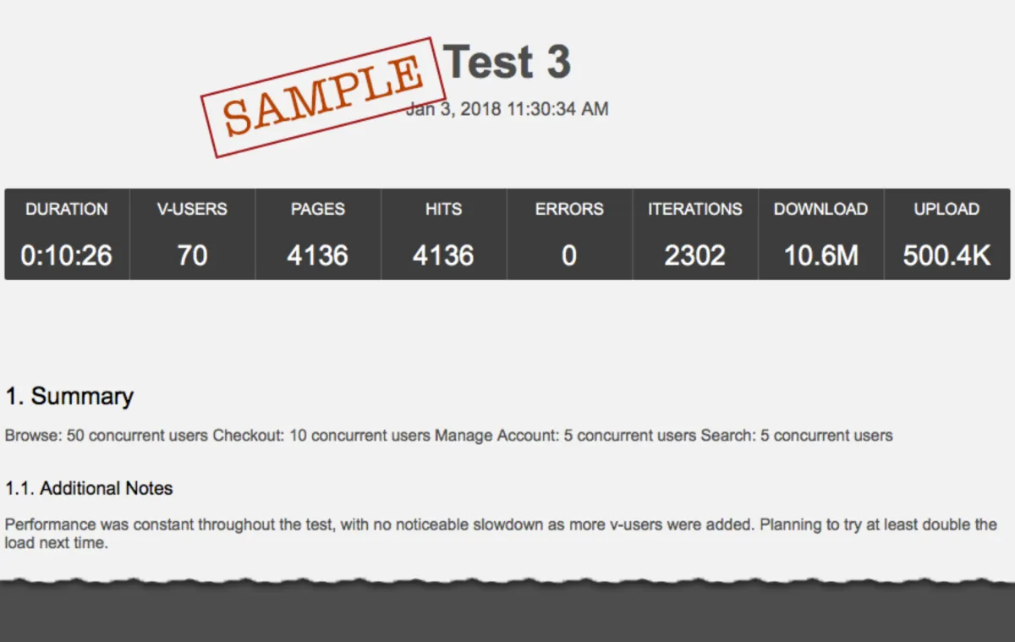
Task: Click the 500.4K upload value
Action: (x=946, y=255)
